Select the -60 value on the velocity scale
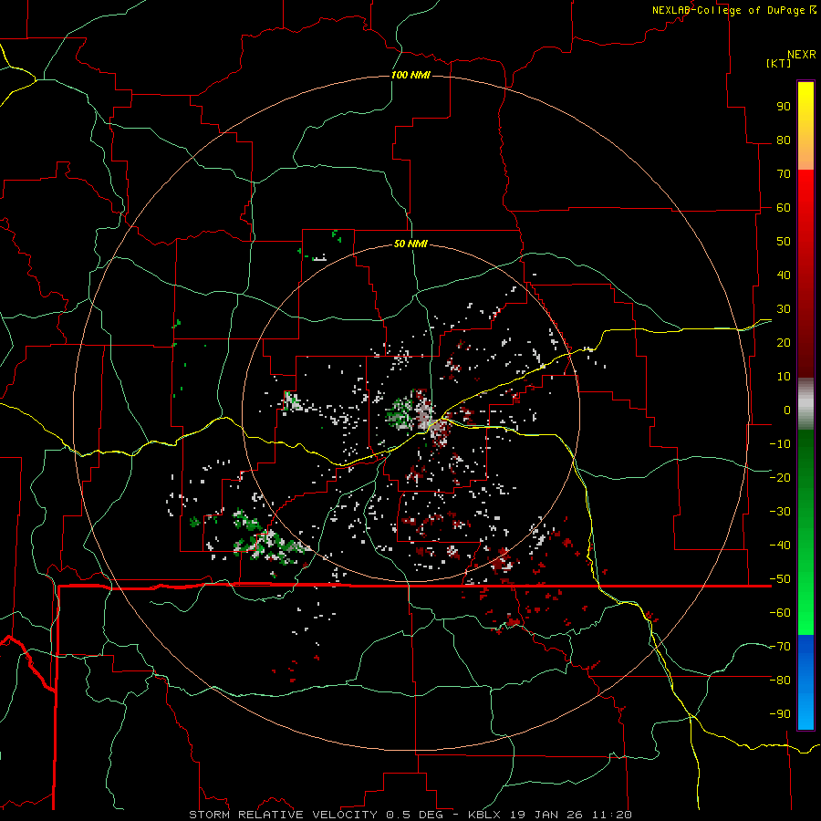Screen dimensions: 821x821 (780, 613)
